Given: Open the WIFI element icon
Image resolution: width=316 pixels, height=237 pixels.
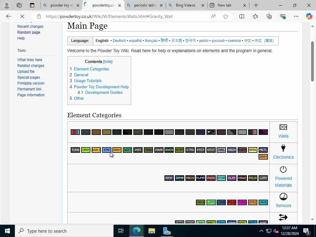Looking at the screenshot, I should point(127,150).
